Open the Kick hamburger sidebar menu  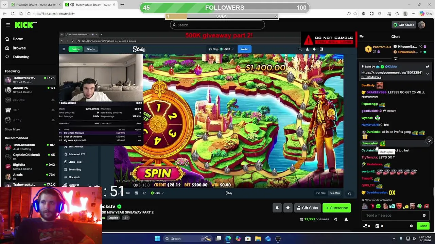[x=8, y=25]
